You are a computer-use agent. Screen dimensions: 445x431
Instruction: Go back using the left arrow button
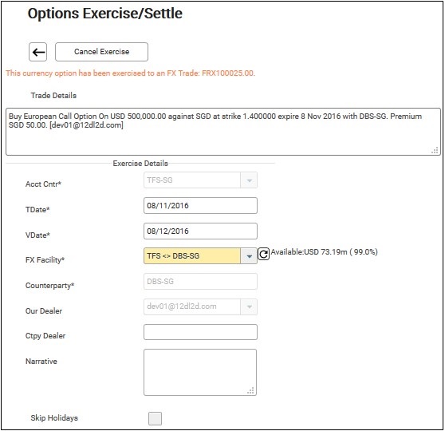click(37, 52)
